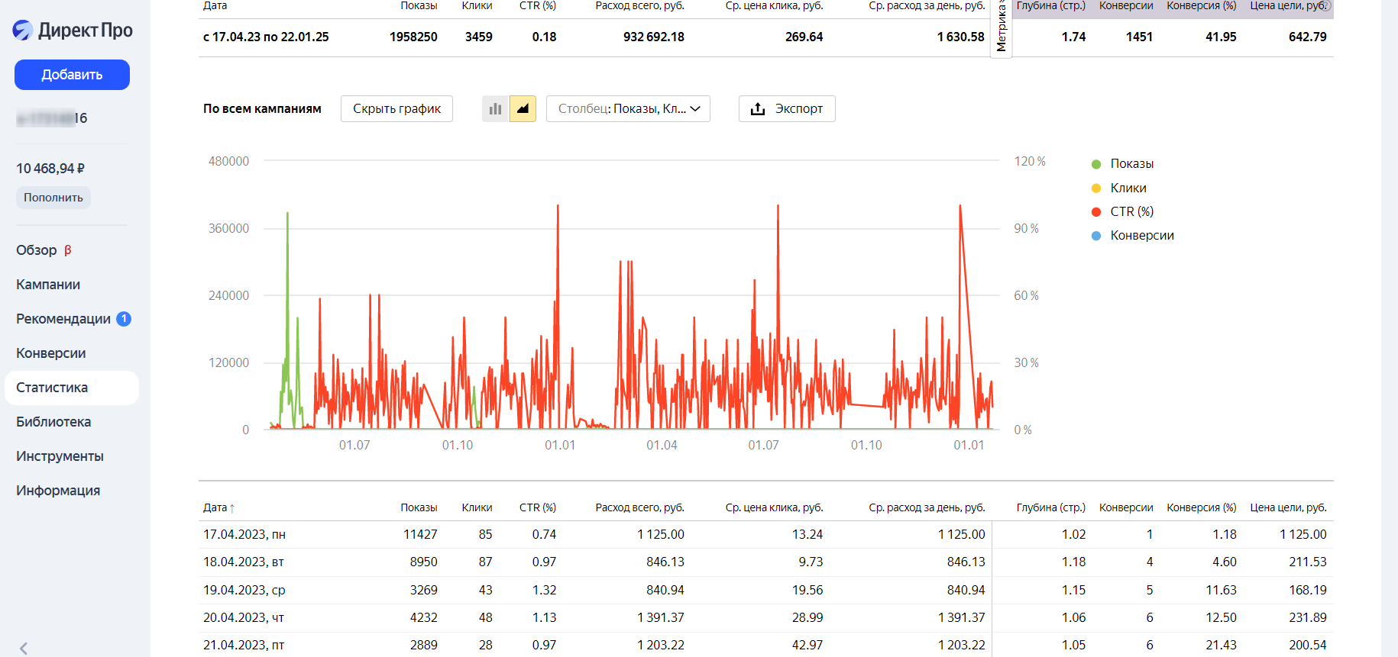Toggle the CTR (%) series in legend

pyautogui.click(x=1131, y=212)
